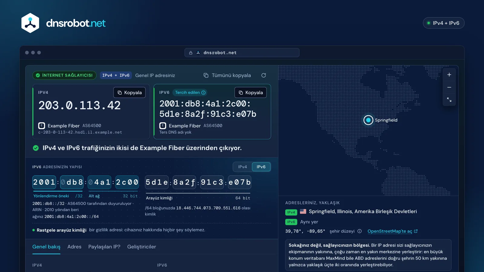484x272 pixels.
Task: Click the green IPv4 tag beside Springfield, Illinois
Action: 291,212
